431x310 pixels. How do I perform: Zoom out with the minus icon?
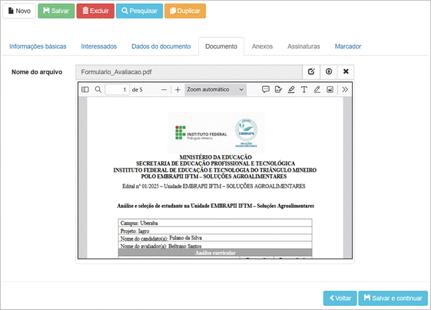pyautogui.click(x=164, y=90)
